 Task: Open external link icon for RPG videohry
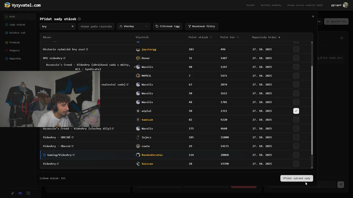coord(64,58)
